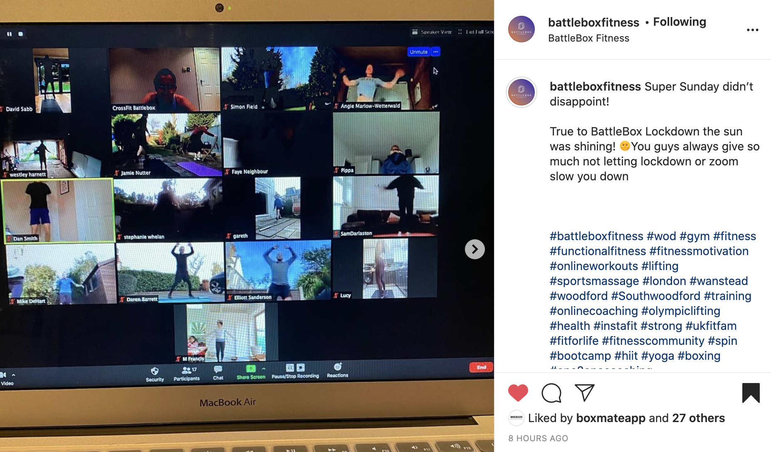Share the post via the paper plane icon
The width and height of the screenshot is (771, 452).
click(x=585, y=392)
